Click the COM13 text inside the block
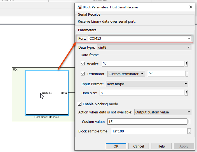This screenshot has height=152, width=197. tap(47, 93)
